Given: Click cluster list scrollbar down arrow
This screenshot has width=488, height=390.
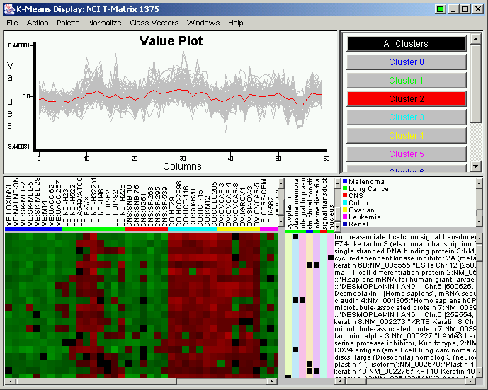Looking at the screenshot, I should [476, 167].
